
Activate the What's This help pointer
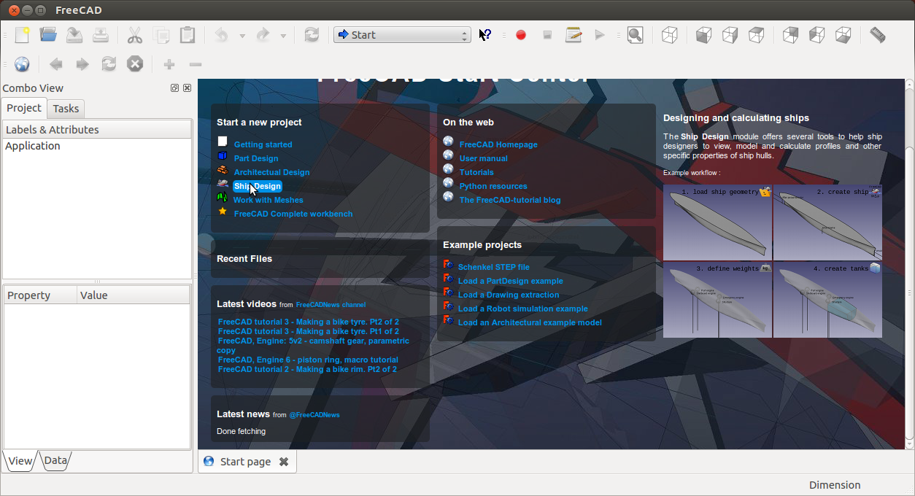click(x=485, y=35)
